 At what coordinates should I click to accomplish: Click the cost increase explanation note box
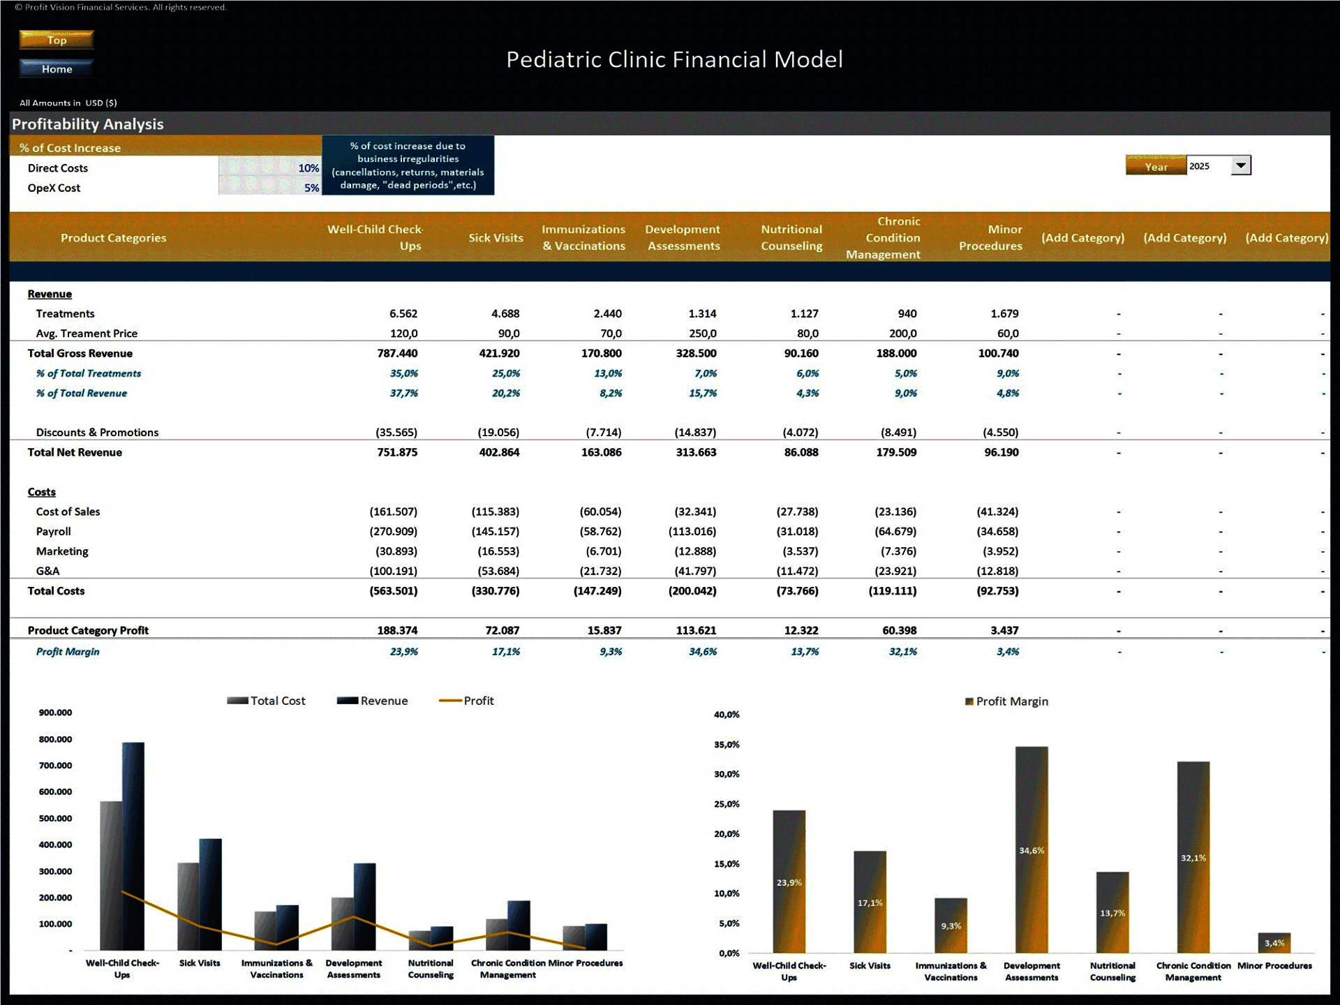(408, 165)
